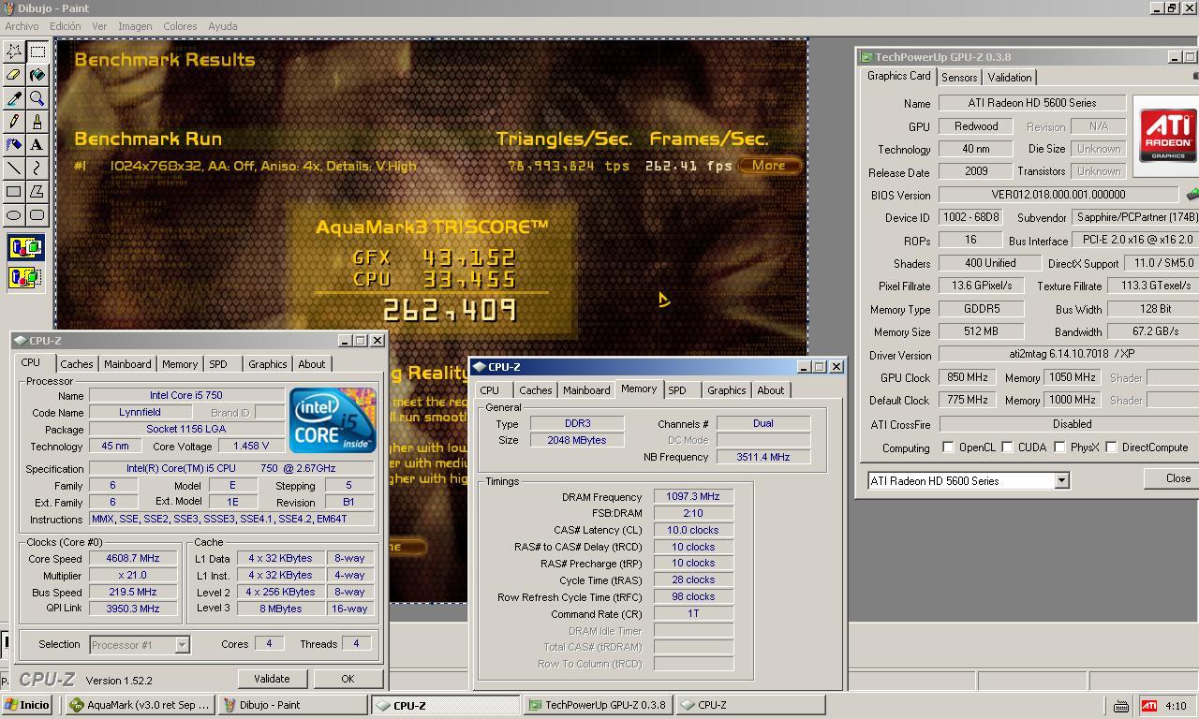
Task: Click the GPU Clock 850 MHz field
Action: coord(967,377)
